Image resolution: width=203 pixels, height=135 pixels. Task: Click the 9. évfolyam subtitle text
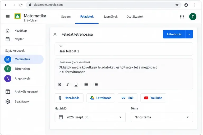[31, 21]
